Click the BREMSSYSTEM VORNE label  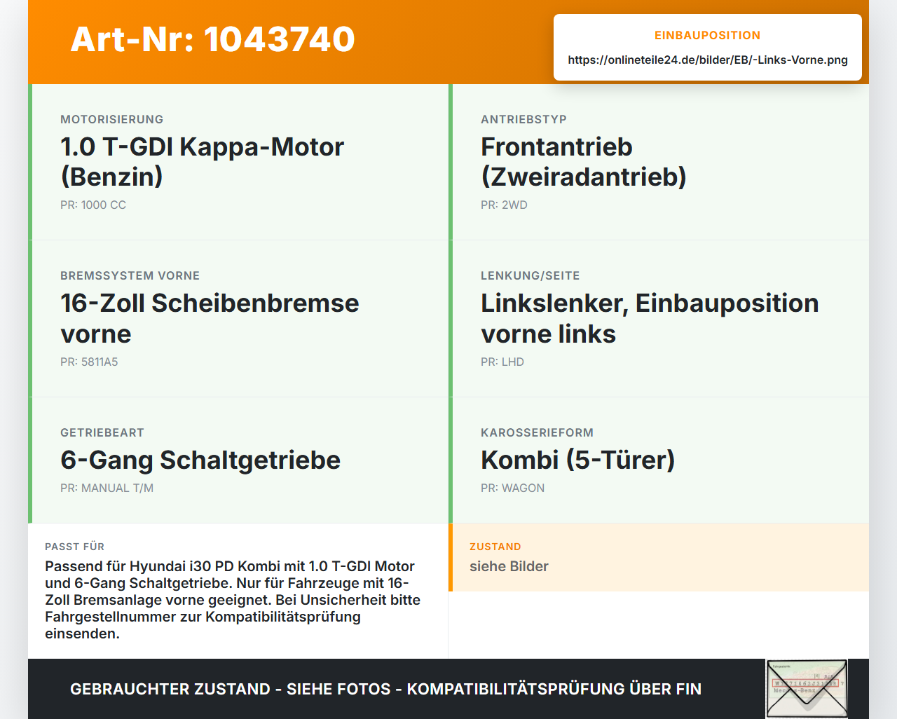(130, 276)
